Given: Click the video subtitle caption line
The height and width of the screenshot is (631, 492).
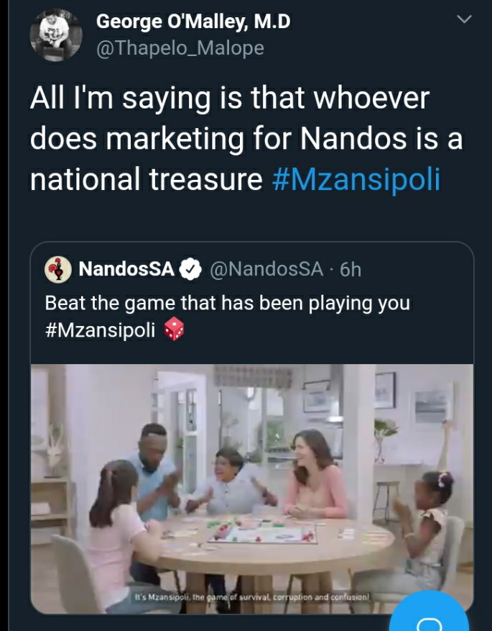Looking at the screenshot, I should [x=252, y=598].
